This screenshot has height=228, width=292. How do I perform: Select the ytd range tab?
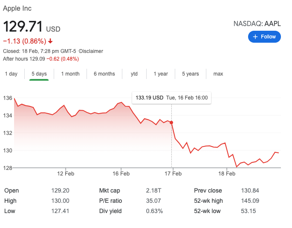pos(134,74)
